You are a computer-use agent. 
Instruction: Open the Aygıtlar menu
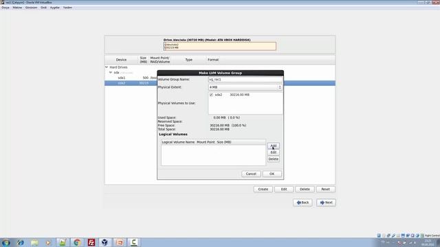(x=55, y=8)
